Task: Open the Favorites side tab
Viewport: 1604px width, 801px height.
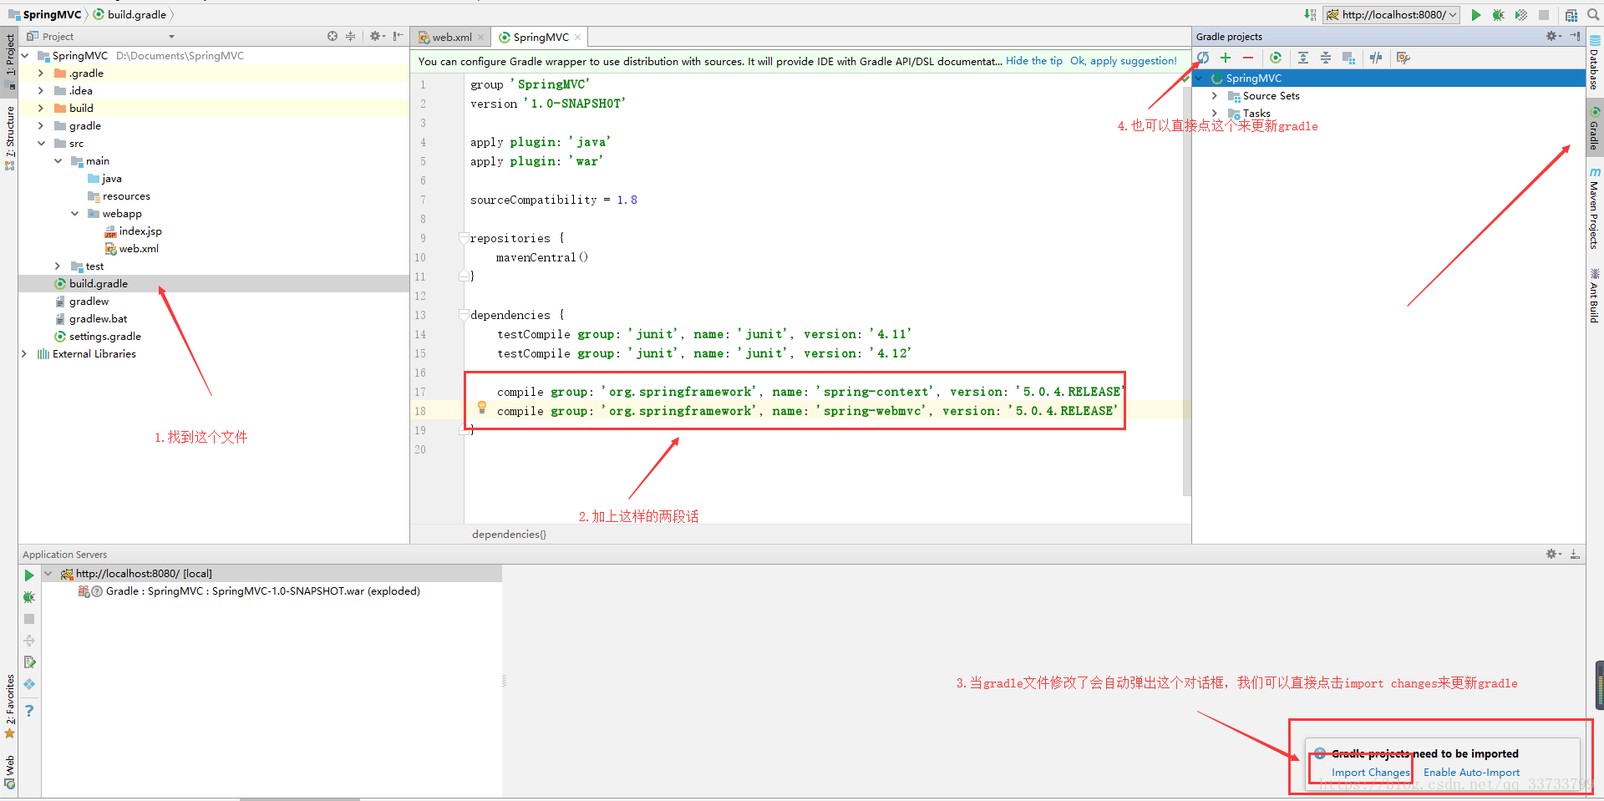Action: 9,706
